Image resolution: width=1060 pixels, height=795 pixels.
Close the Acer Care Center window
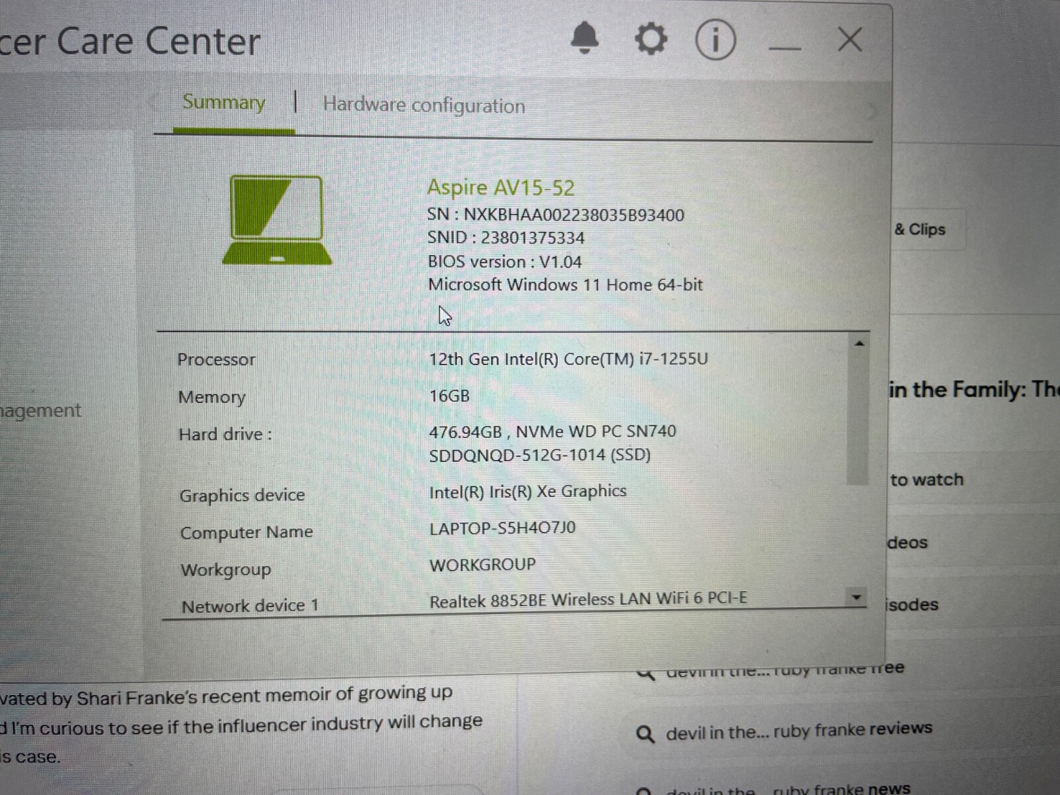point(850,40)
